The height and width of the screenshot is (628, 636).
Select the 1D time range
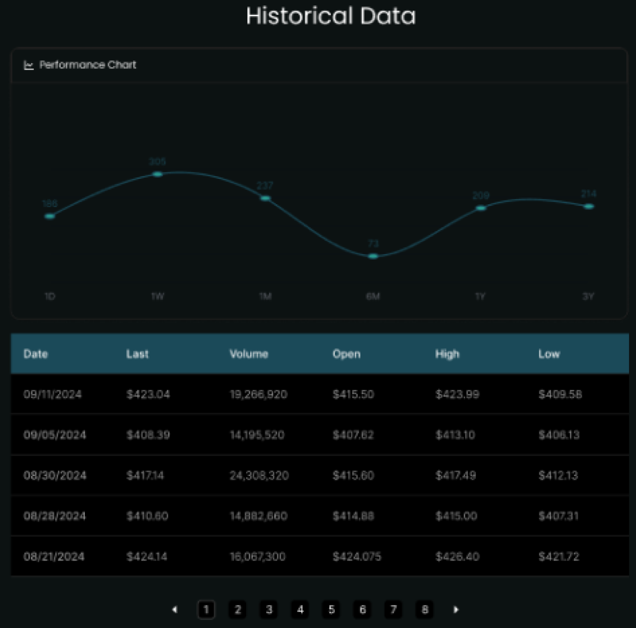click(49, 297)
